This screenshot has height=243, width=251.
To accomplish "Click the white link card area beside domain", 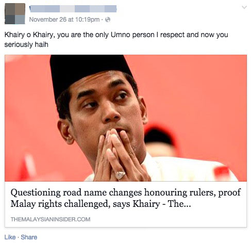I will point(169,219).
